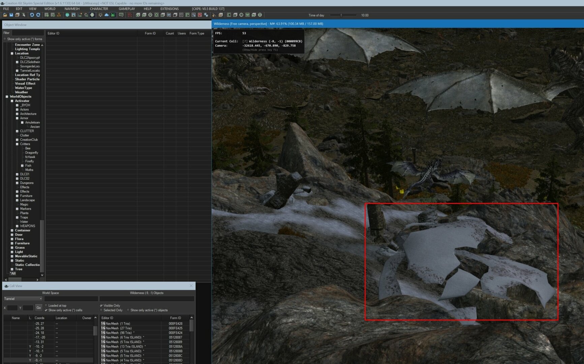Click the open file folder toolbar icon
The height and width of the screenshot is (364, 584).
click(x=5, y=15)
